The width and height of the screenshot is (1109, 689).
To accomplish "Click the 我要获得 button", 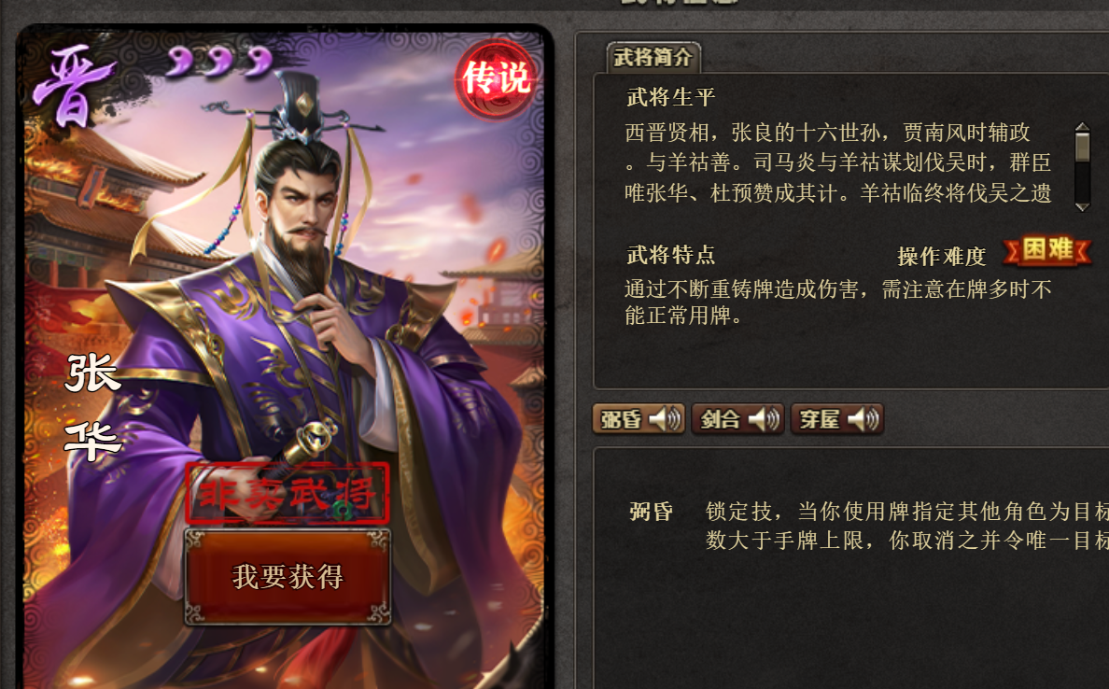I will 288,577.
